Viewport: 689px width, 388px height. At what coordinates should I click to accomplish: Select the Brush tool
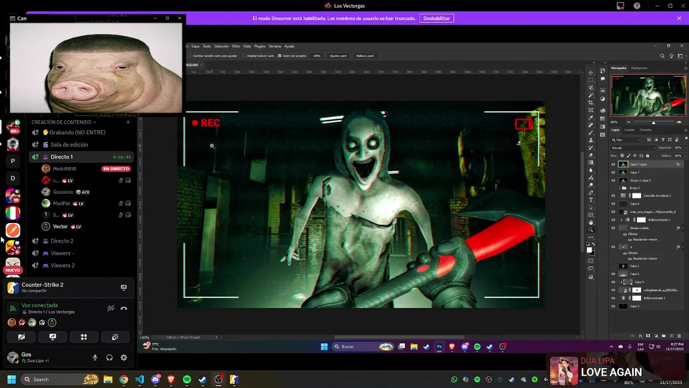591,133
